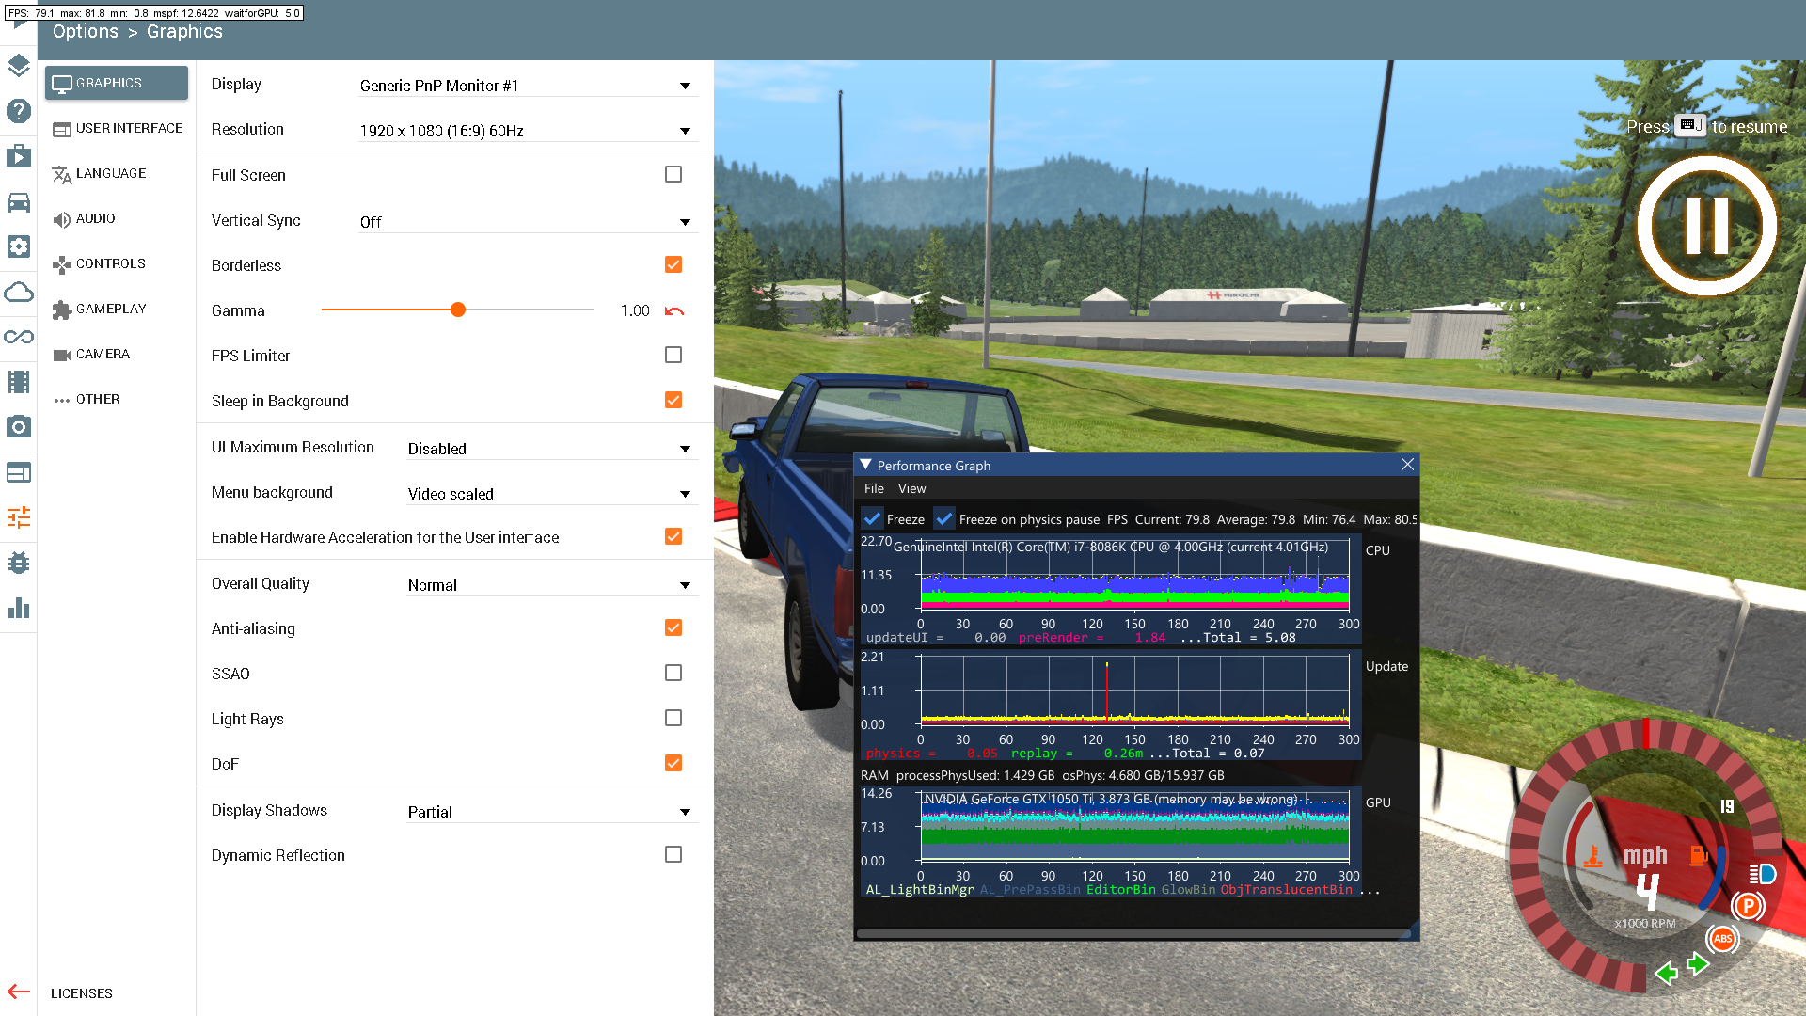Switch to Gameplay options tab

[x=117, y=309]
